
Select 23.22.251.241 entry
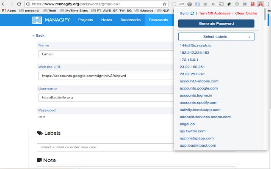coord(192,74)
